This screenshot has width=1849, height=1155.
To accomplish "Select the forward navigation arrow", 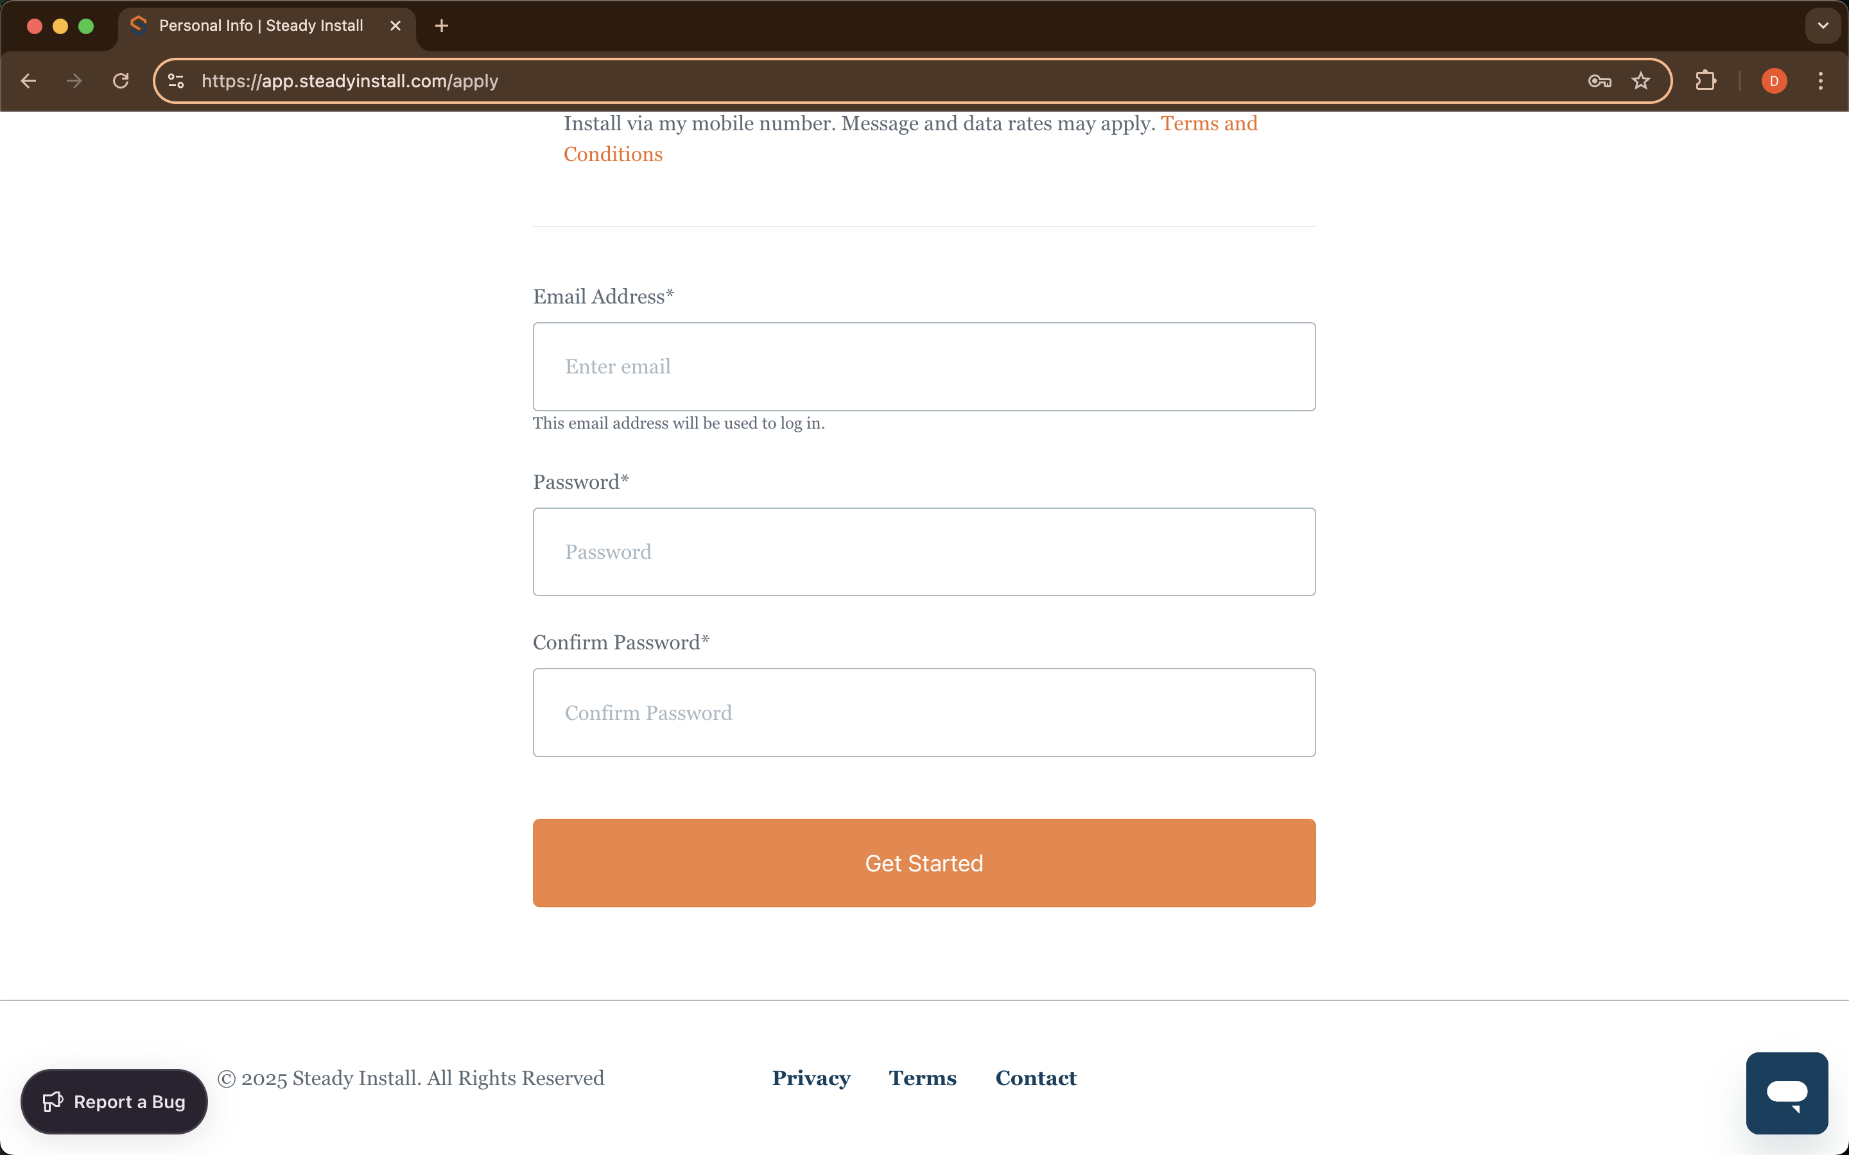I will [x=73, y=81].
